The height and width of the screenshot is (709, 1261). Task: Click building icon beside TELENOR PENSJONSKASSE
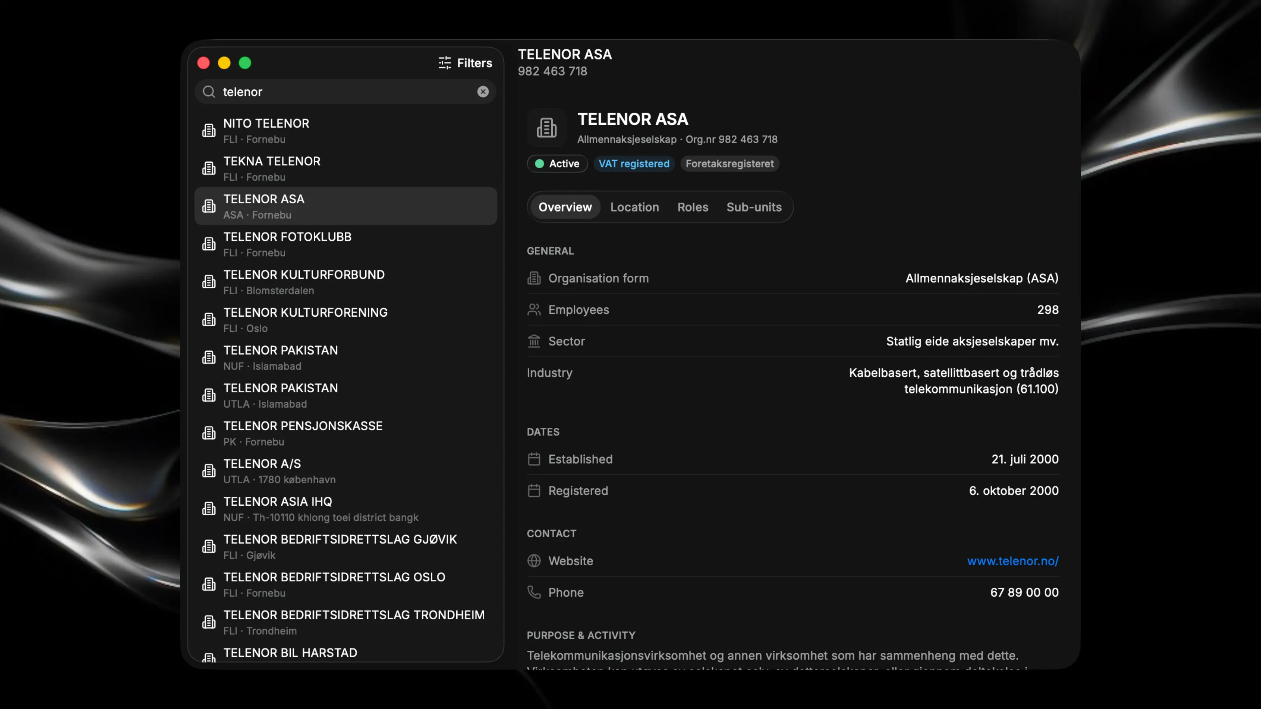pos(209,433)
